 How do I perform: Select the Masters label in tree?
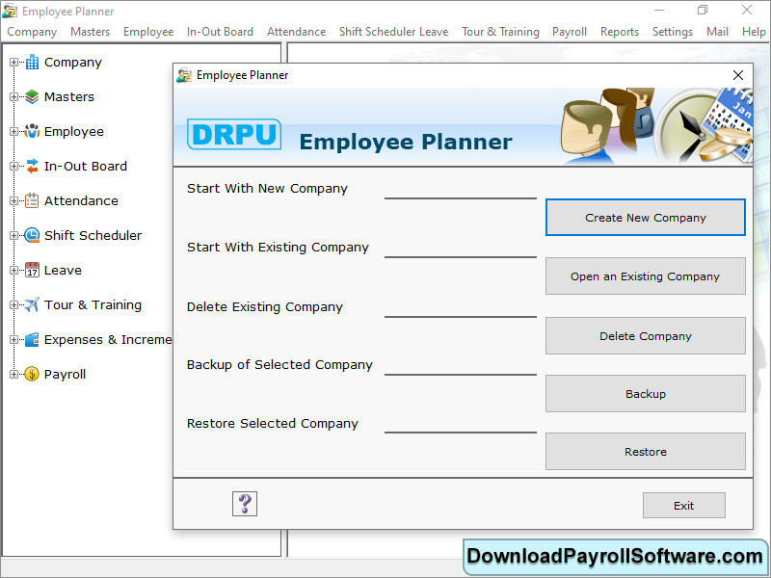(x=68, y=97)
